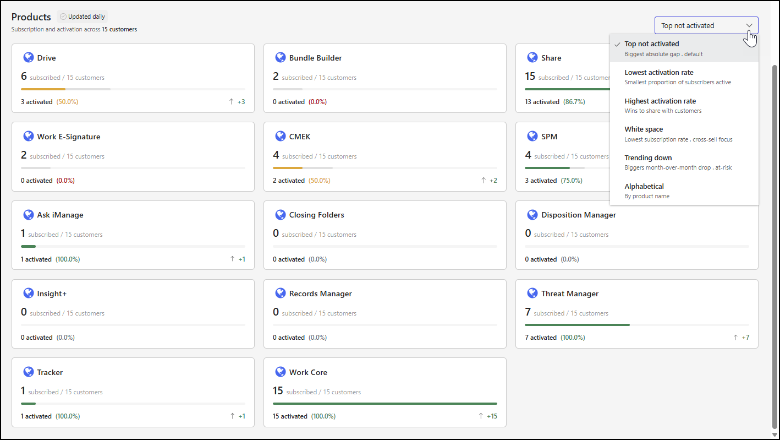This screenshot has width=780, height=440.
Task: Click the Records Manager globe icon
Action: (281, 293)
